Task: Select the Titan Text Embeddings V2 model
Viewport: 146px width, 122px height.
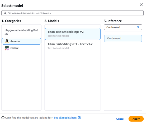Action: coord(73,34)
